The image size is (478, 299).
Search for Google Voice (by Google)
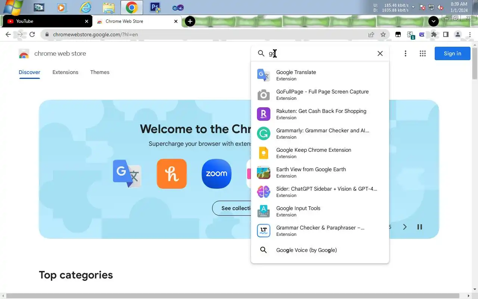[320, 250]
